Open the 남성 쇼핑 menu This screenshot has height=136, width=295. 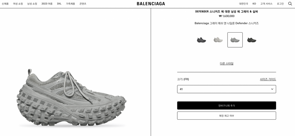point(32,4)
